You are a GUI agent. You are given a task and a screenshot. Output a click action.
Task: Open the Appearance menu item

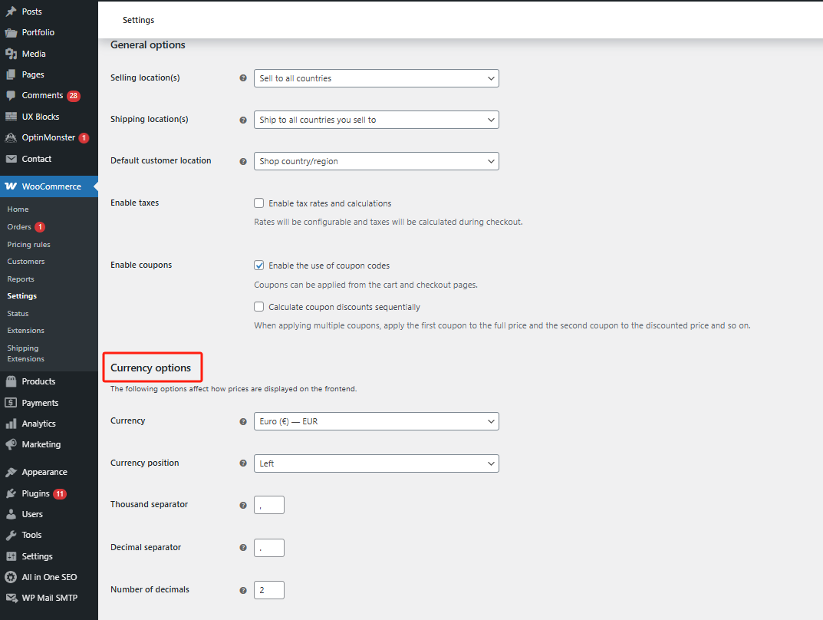pyautogui.click(x=44, y=472)
